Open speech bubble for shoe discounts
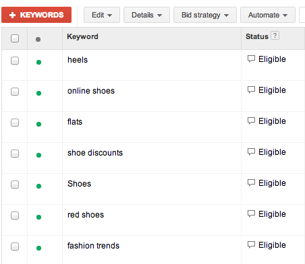305x264 pixels. pos(251,152)
